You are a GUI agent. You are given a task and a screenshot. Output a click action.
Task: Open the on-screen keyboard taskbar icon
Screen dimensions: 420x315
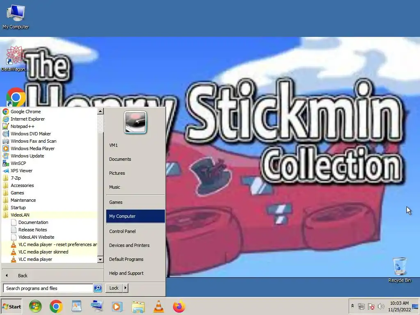pos(97,307)
